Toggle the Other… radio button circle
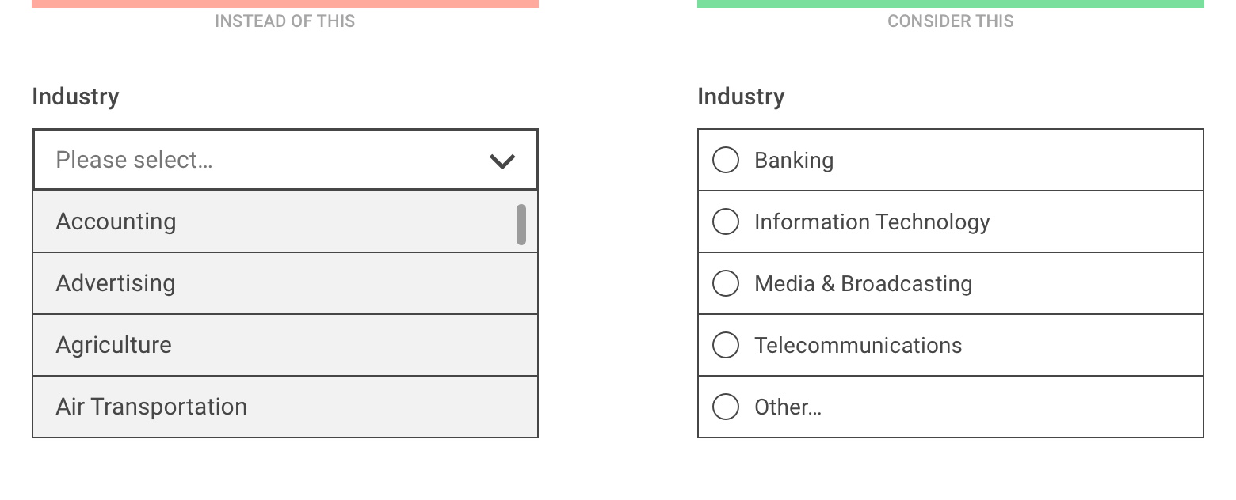The height and width of the screenshot is (500, 1236). click(x=726, y=407)
